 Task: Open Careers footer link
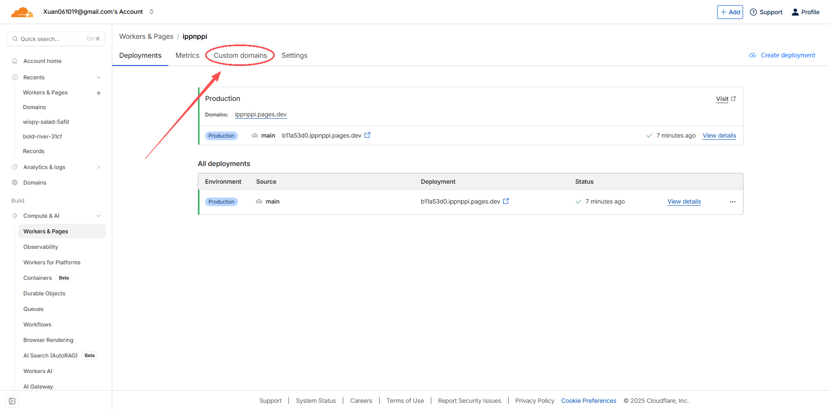361,401
